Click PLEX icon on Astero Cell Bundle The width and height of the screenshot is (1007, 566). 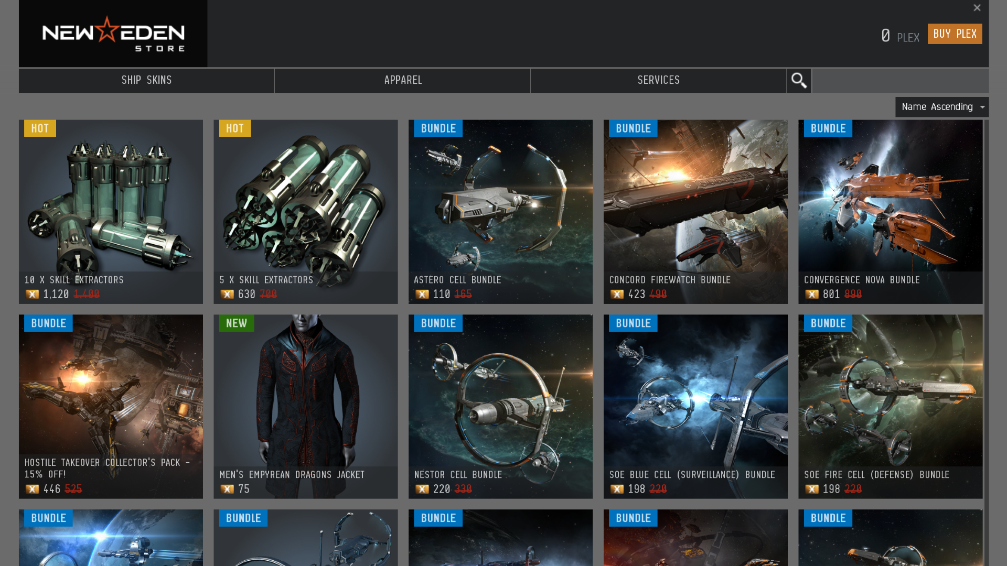[422, 295]
